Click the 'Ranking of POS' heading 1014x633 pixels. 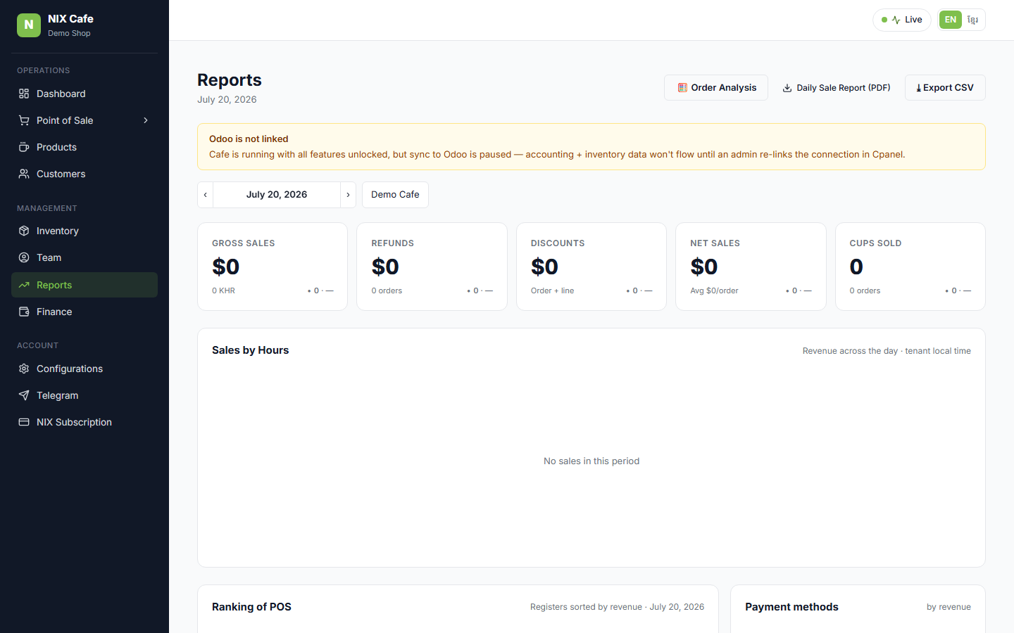point(251,607)
